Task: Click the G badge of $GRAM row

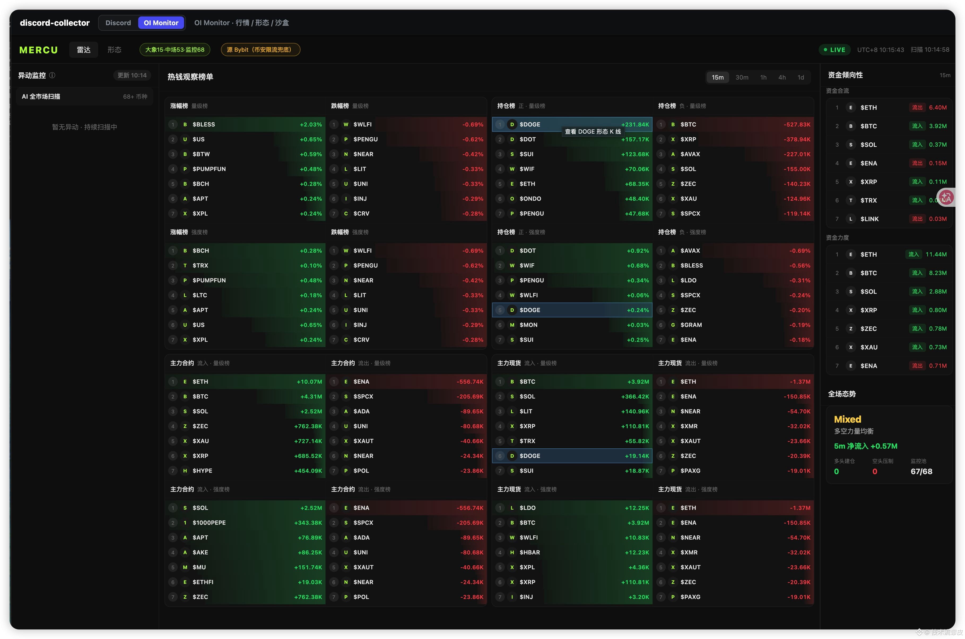Action: pyautogui.click(x=673, y=325)
